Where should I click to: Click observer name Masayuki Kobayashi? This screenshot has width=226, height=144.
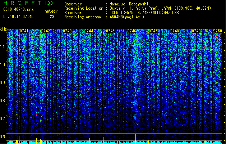click(129, 4)
